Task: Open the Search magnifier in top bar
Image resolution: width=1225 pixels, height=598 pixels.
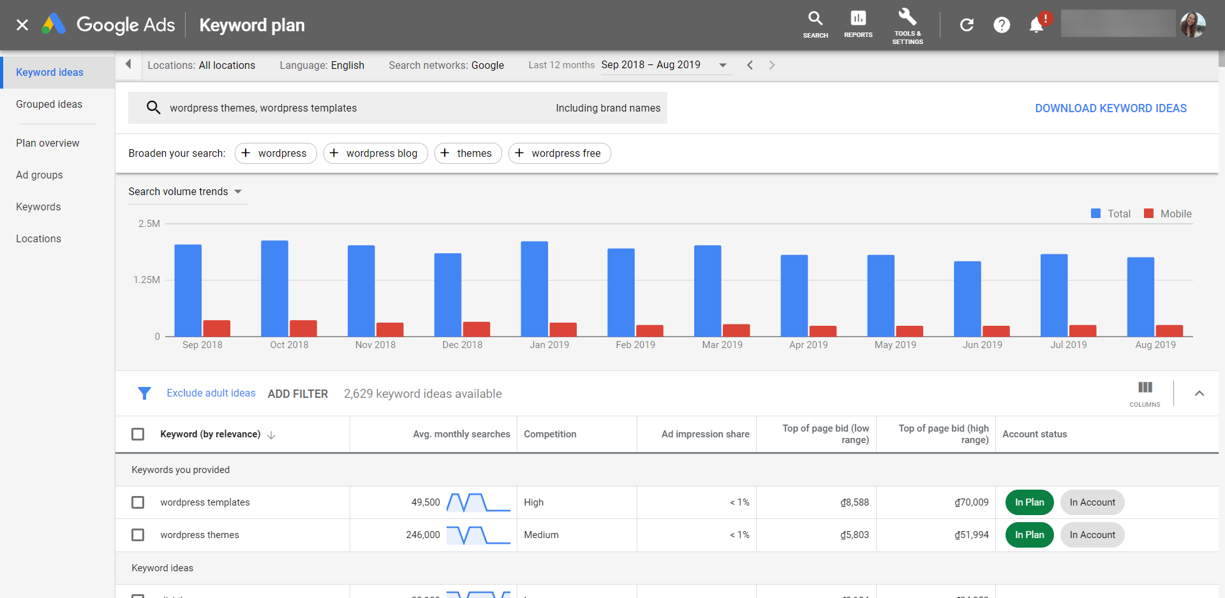Action: [x=815, y=24]
